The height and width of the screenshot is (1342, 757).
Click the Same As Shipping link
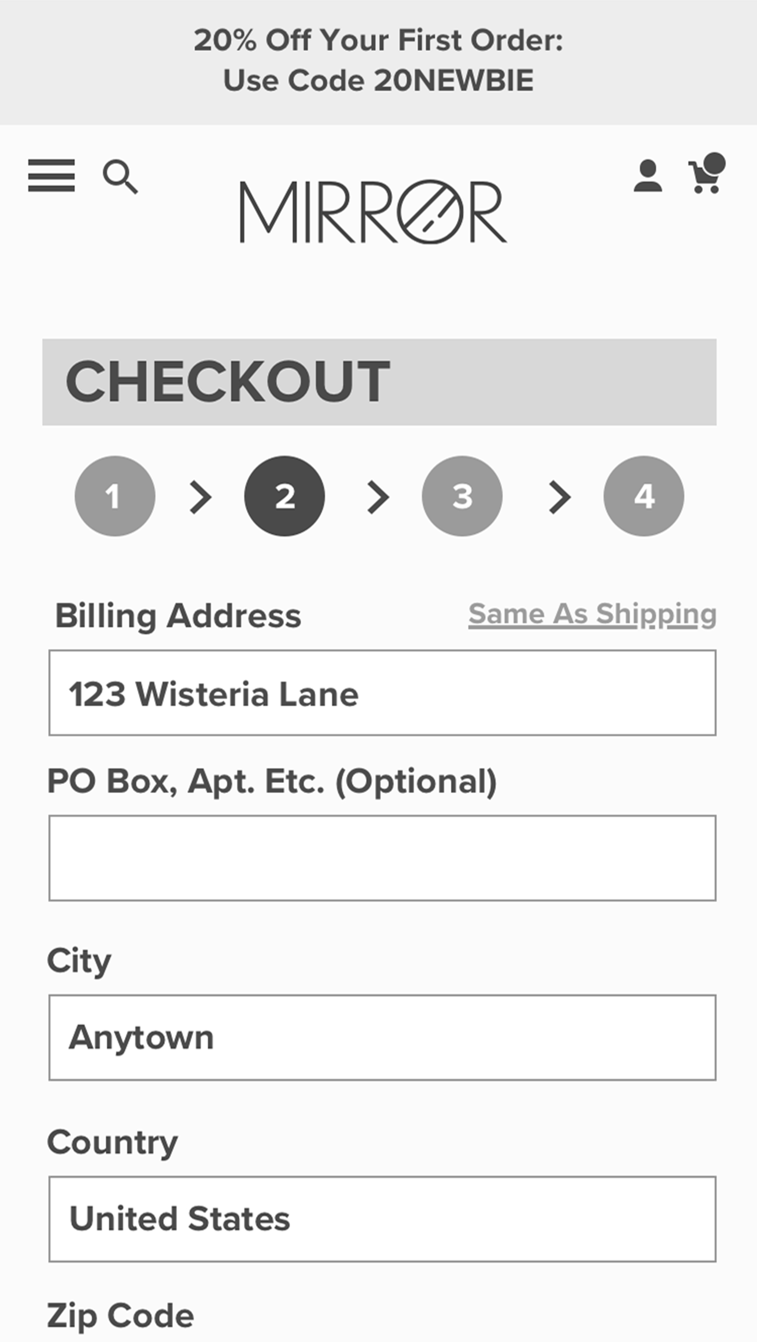pyautogui.click(x=592, y=613)
